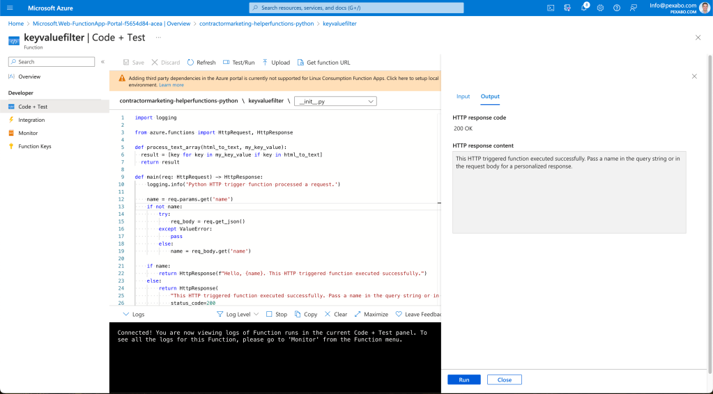Click the keyvaluefilter path segment above the editor
Screen dimensions: 713x394
pyautogui.click(x=266, y=101)
